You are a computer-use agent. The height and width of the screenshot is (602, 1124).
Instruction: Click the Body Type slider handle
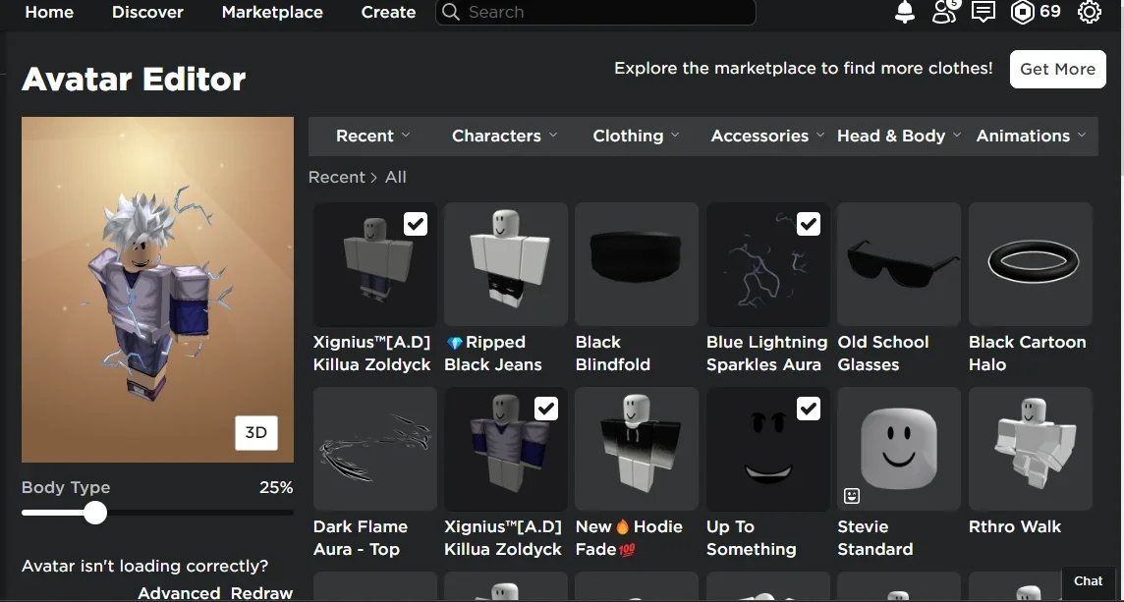click(94, 513)
